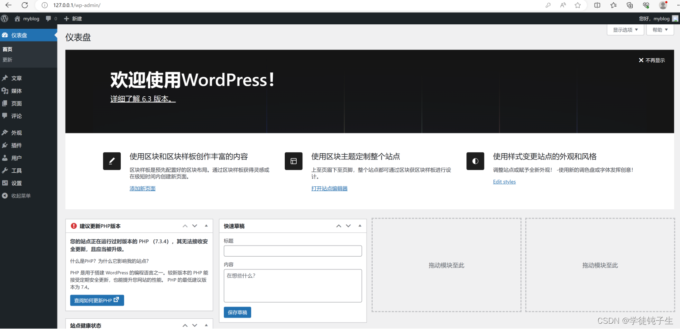The height and width of the screenshot is (329, 680).
Task: Collapse the 建议更新PHP版本 panel
Action: tap(206, 226)
